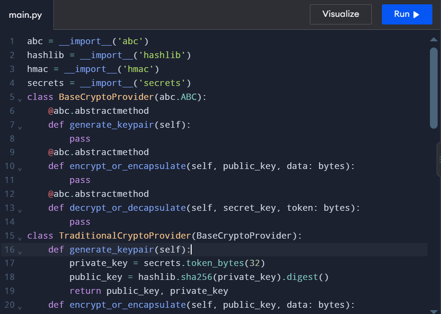This screenshot has width=441, height=314.
Task: Click line number 12 in the gutter
Action: (x=9, y=194)
